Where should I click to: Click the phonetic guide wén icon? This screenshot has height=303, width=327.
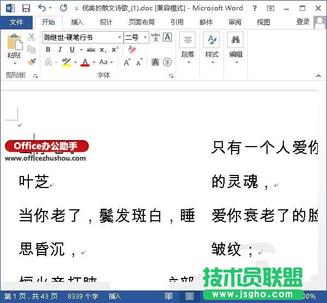155,37
